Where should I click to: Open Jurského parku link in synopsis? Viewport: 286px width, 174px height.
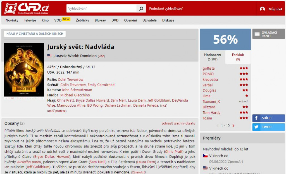[x=29, y=162]
